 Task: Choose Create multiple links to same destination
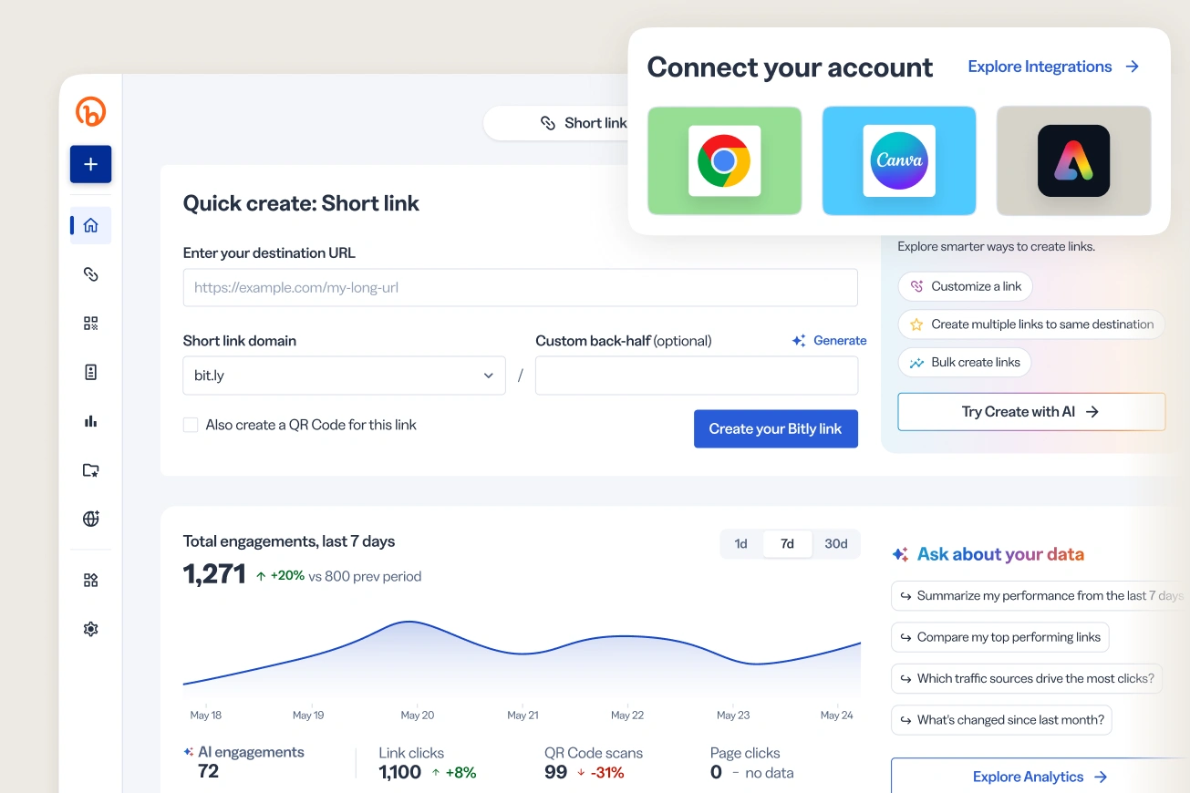[x=1031, y=324]
